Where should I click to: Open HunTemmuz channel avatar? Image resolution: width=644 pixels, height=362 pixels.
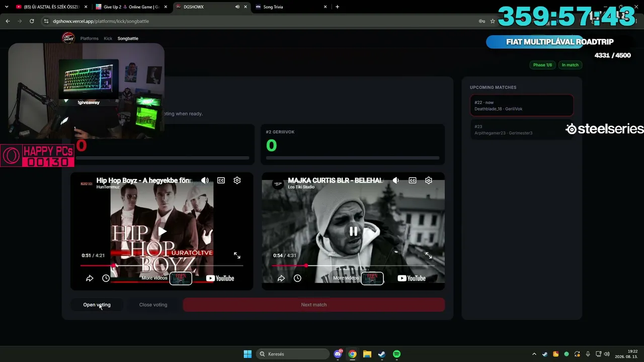87,184
